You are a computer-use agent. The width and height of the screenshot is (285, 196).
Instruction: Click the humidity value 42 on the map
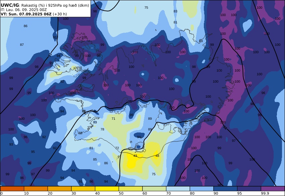[135, 156]
